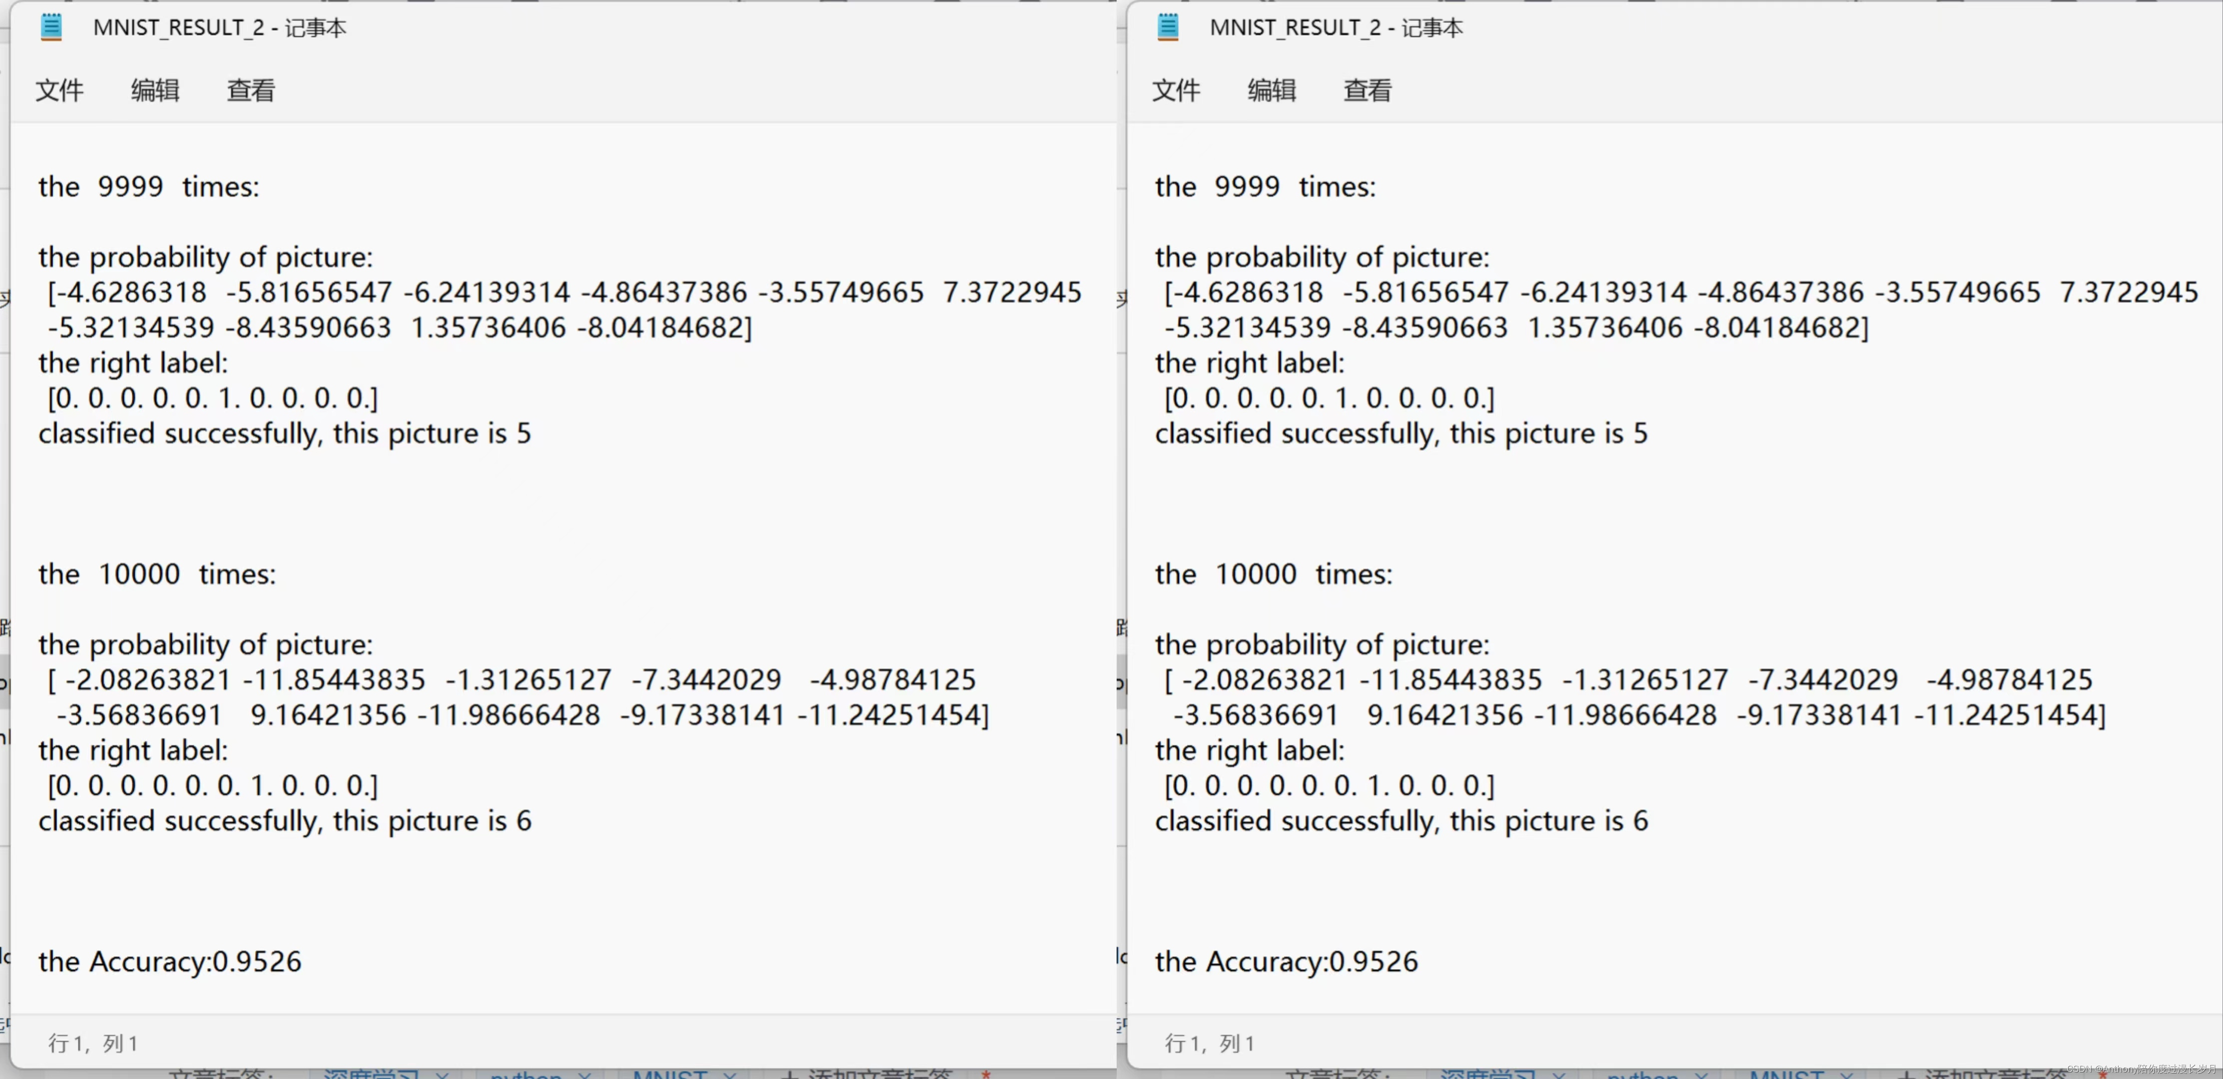Open 编辑 menu in left Notepad window
Viewport: 2223px width, 1079px height.
click(155, 90)
